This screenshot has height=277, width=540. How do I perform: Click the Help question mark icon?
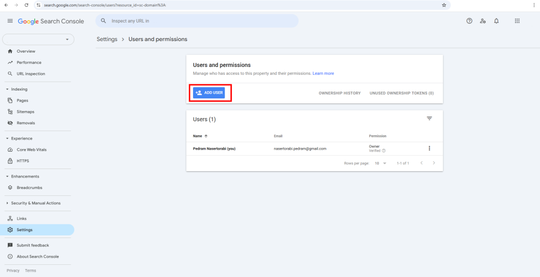tap(469, 21)
